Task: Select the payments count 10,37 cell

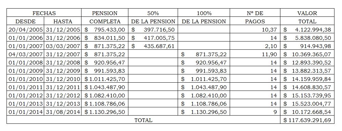Action: pyautogui.click(x=255, y=29)
